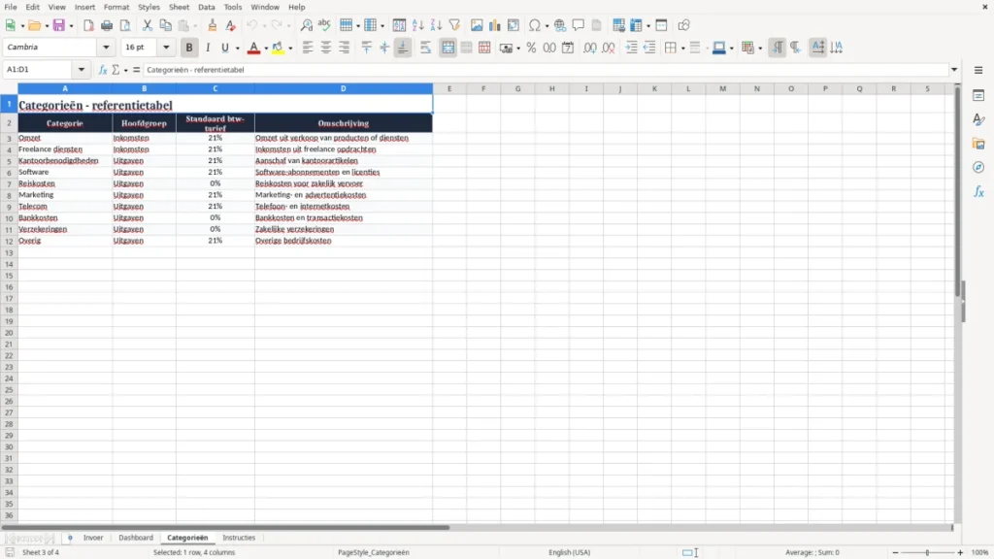
Task: Expand the formula bar arrow
Action: point(954,70)
